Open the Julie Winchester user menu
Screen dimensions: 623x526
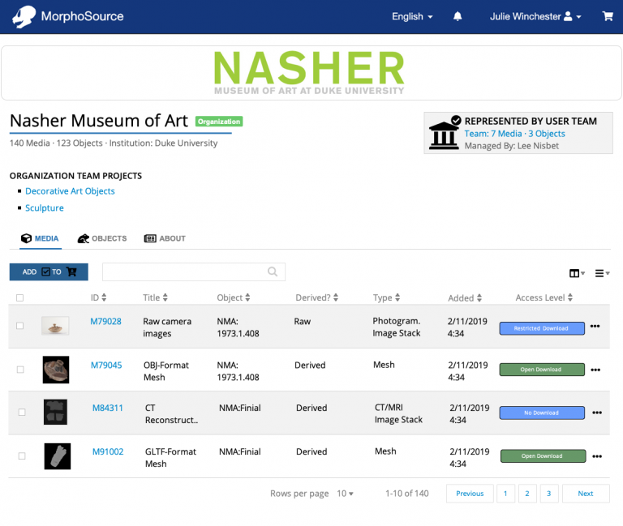click(535, 16)
